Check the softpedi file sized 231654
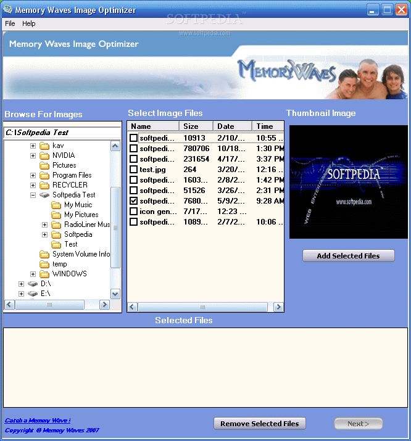This screenshot has height=441, width=411. pyautogui.click(x=134, y=159)
